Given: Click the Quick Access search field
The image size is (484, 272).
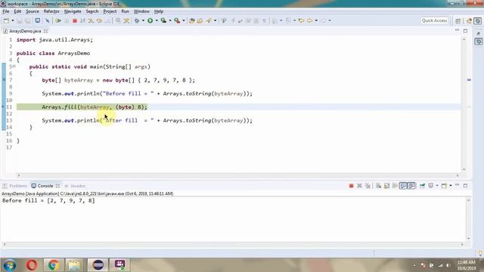Looking at the screenshot, I should coord(434,20).
